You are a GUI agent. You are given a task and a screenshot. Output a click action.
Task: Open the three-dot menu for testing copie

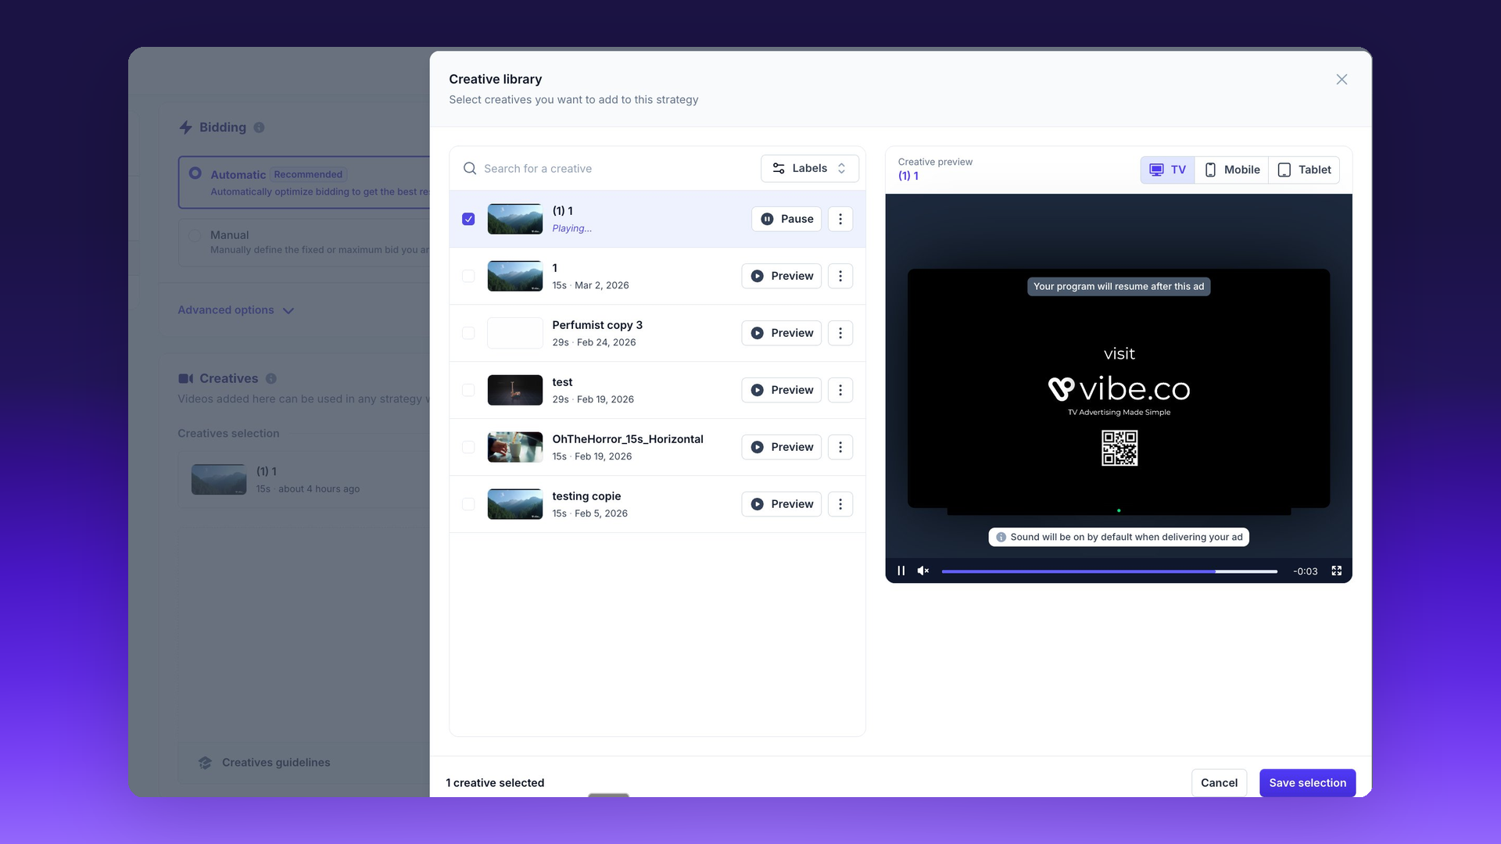point(840,504)
